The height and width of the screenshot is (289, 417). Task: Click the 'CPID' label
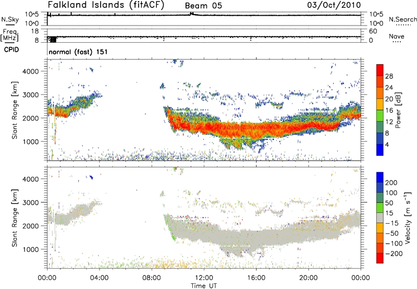(x=11, y=50)
